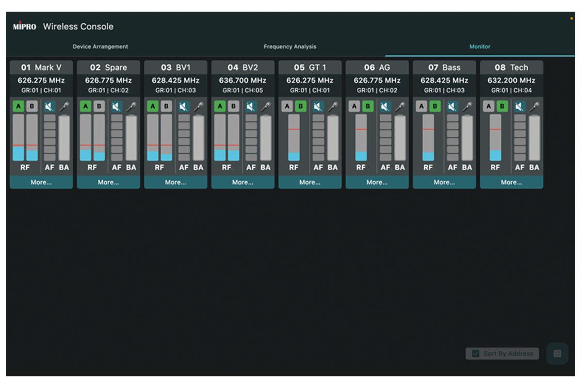Click the 04 BV2 channel header
582x388 pixels.
click(x=242, y=67)
